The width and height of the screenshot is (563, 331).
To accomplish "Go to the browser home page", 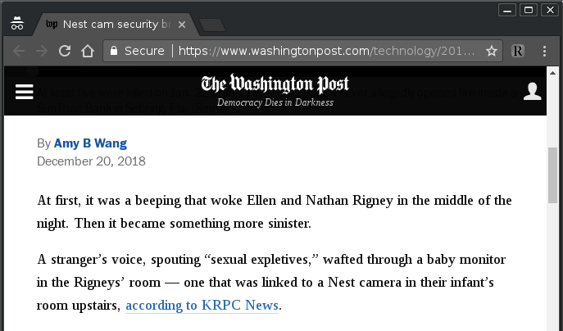I will (x=88, y=51).
